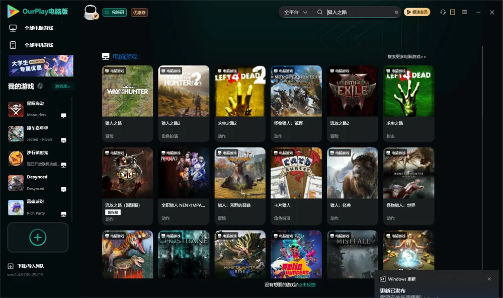Open the user avatar profile
The height and width of the screenshot is (298, 503).
coord(91,12)
